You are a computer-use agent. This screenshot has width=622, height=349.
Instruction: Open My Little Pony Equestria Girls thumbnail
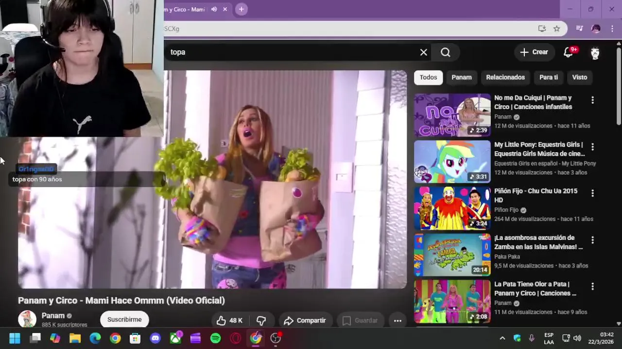(x=452, y=162)
